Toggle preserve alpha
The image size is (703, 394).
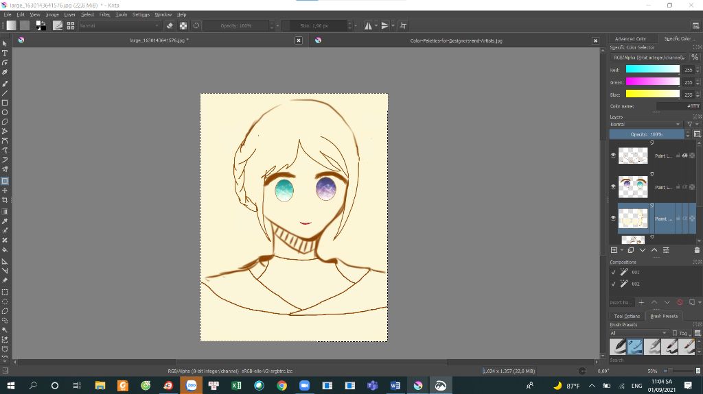point(183,25)
